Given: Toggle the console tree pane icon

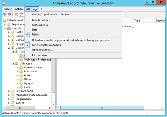Looking at the screenshot, I should (21, 14).
